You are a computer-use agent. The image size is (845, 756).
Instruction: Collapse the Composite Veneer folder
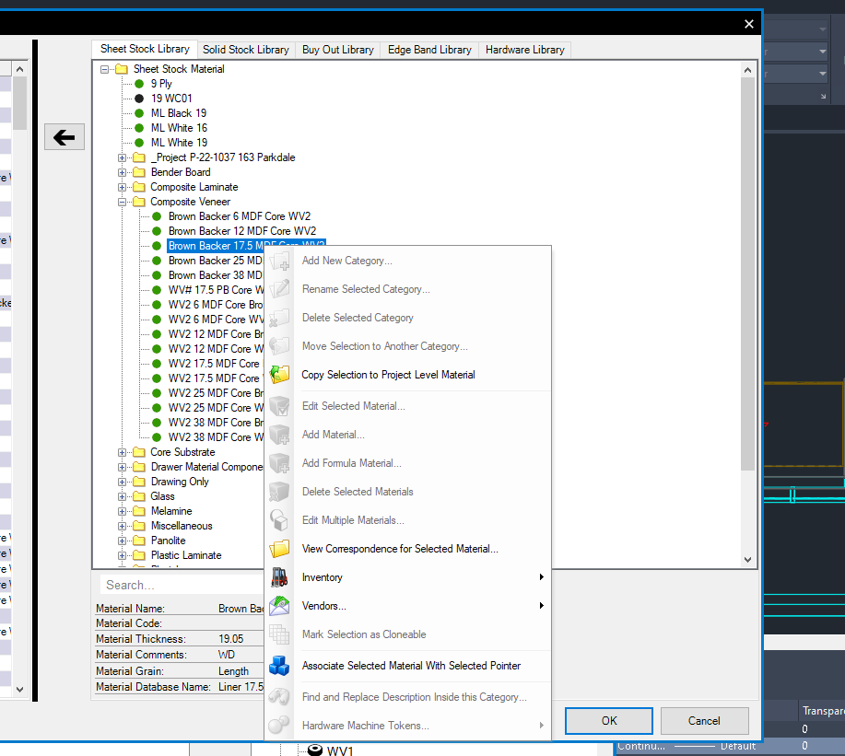[x=122, y=202]
